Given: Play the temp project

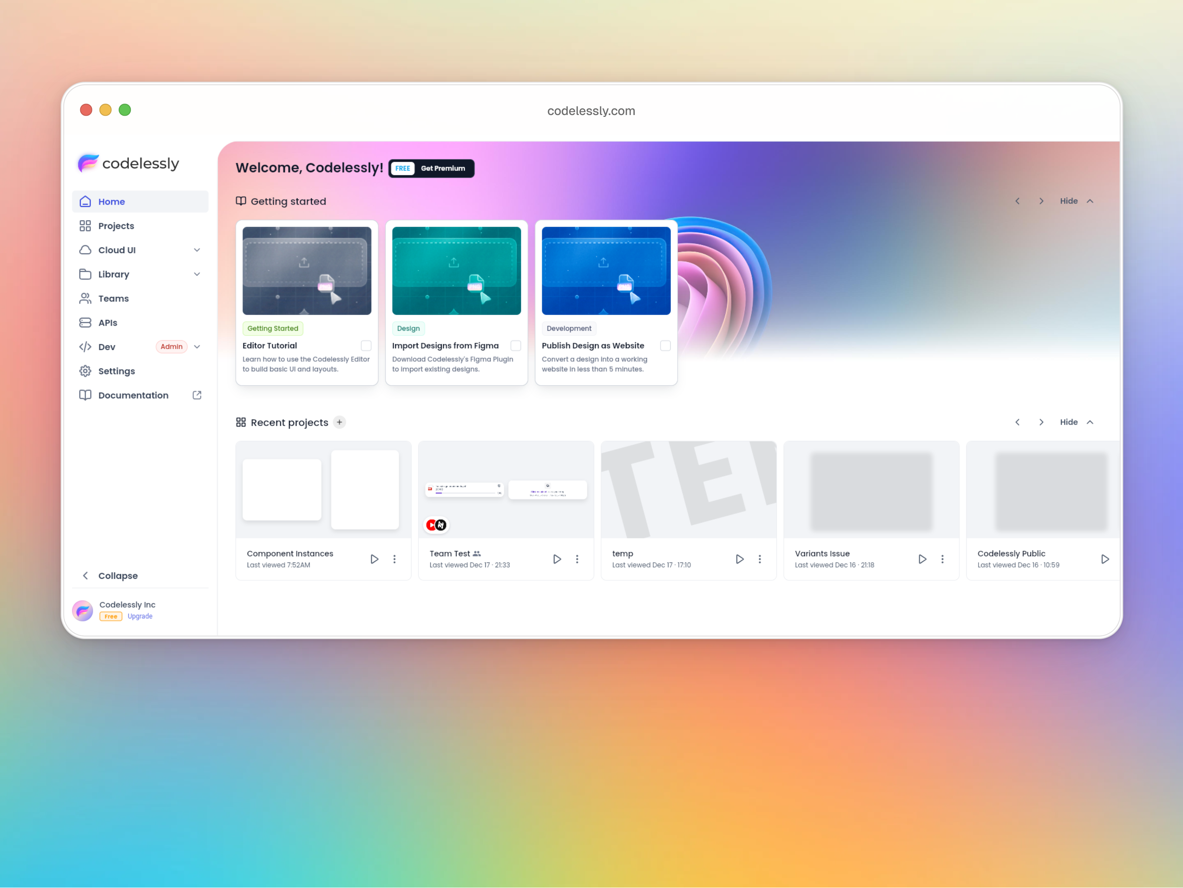Looking at the screenshot, I should tap(740, 560).
